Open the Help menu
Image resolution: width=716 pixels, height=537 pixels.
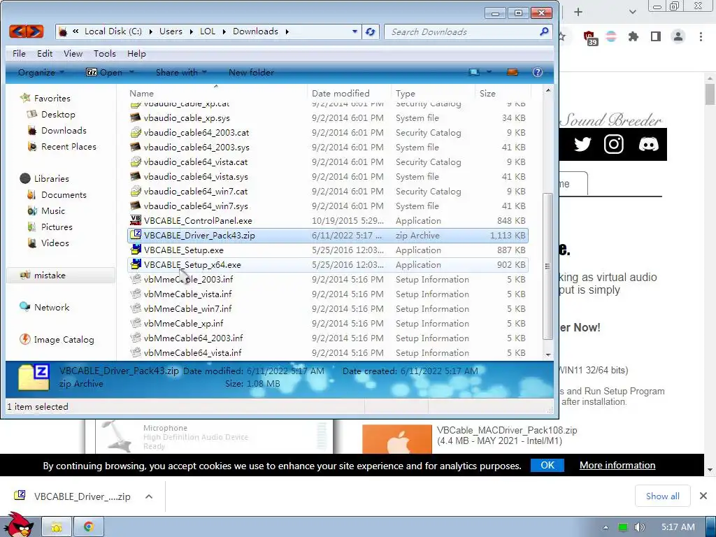point(136,53)
